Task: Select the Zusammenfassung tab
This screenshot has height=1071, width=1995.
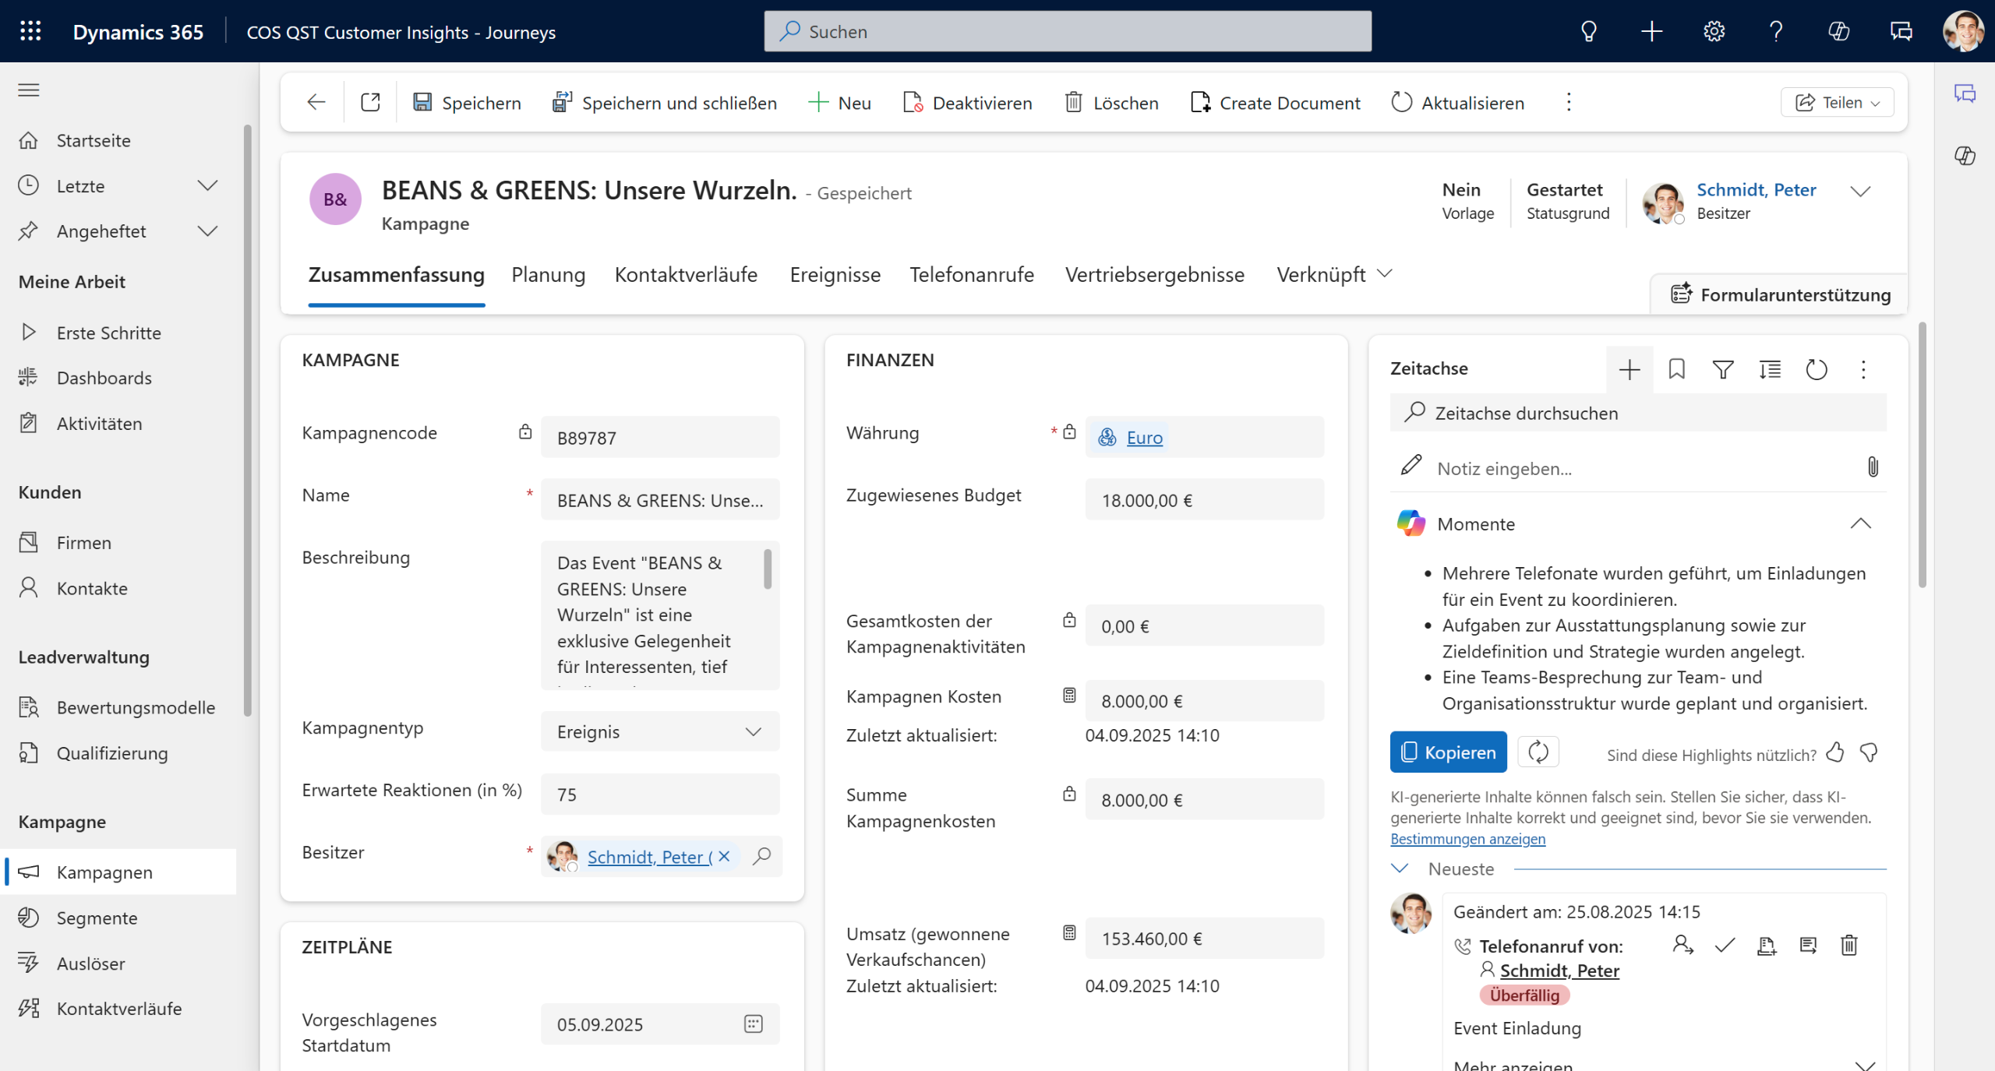Action: (396, 275)
